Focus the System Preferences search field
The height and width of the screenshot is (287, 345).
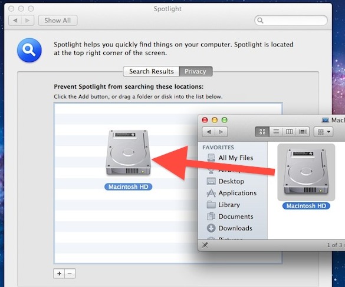tap(291, 21)
